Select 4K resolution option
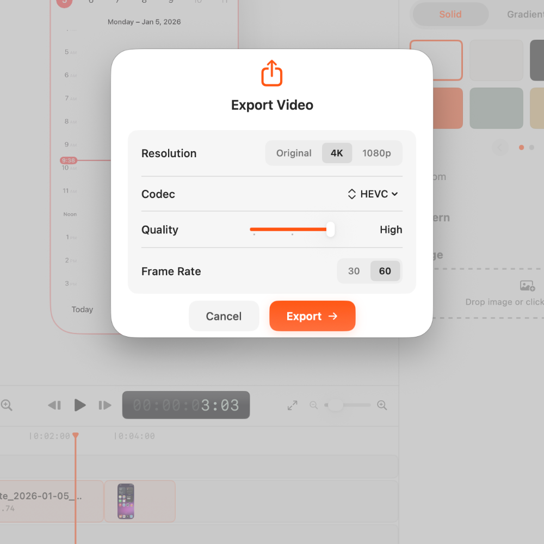The height and width of the screenshot is (544, 544). [x=337, y=153]
